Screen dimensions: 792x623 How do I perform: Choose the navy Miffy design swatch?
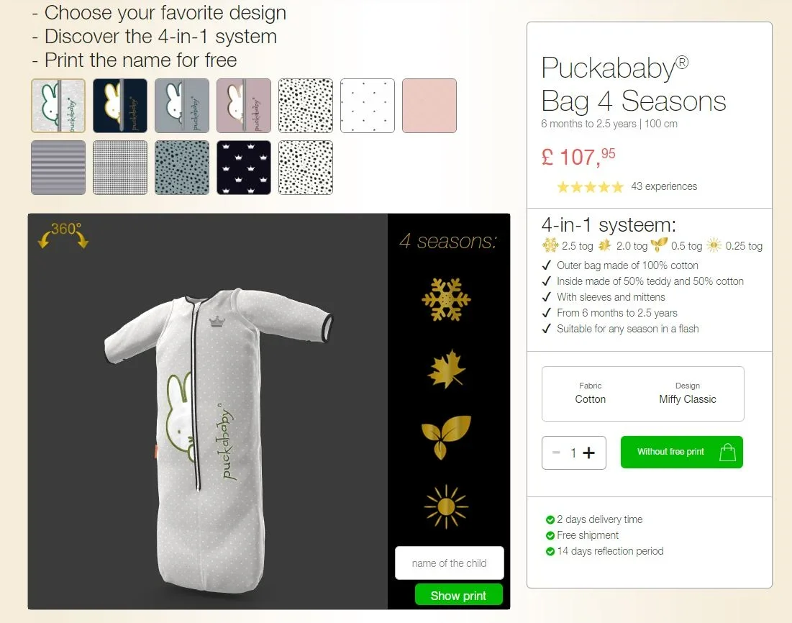(x=120, y=106)
